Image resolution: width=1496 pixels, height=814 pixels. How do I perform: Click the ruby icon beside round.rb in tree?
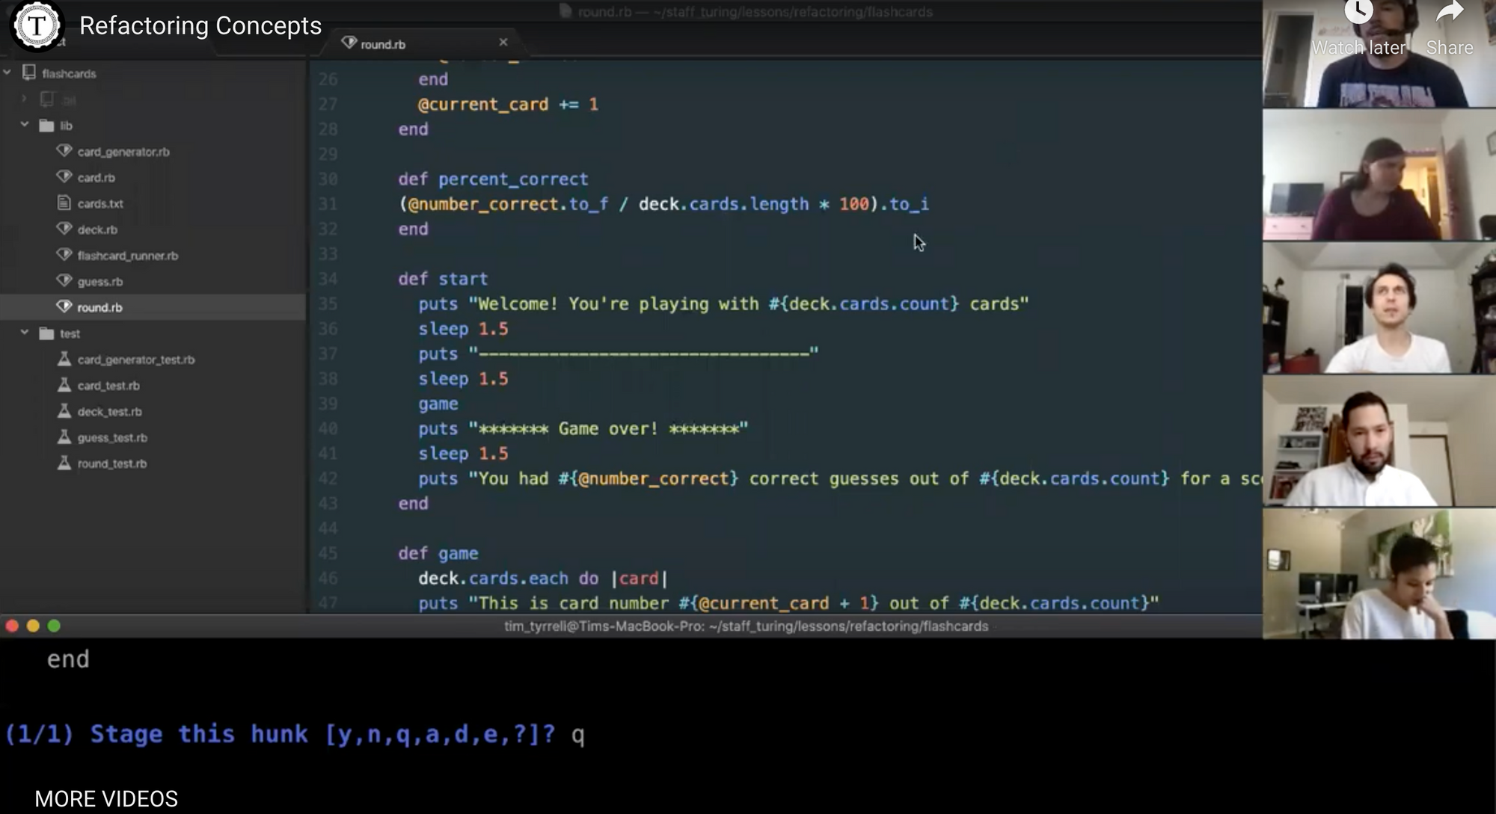[64, 306]
